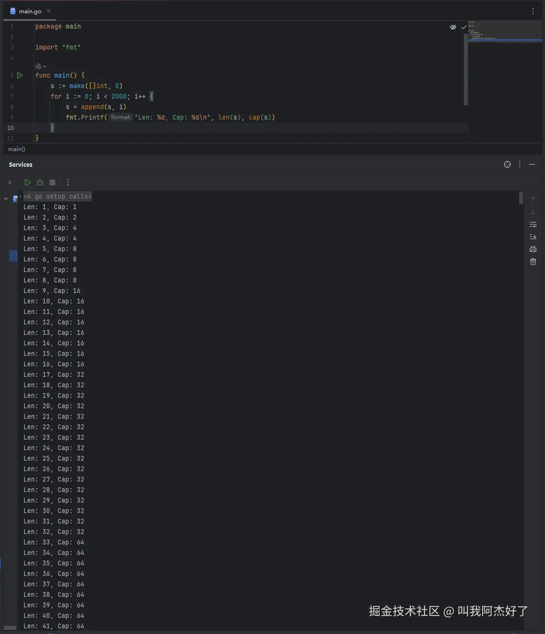The width and height of the screenshot is (545, 634).
Task: Click the down arrow console navigation icon
Action: (533, 212)
